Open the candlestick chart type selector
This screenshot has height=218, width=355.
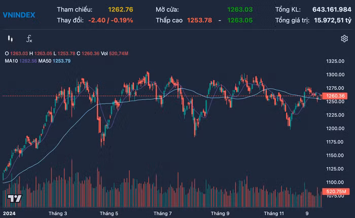click(10, 39)
